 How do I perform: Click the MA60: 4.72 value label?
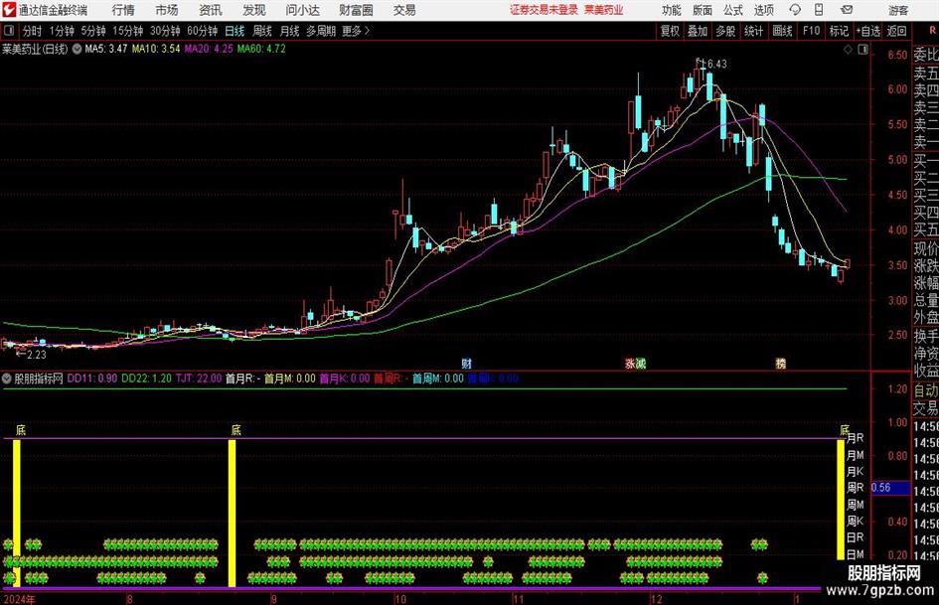tap(261, 49)
